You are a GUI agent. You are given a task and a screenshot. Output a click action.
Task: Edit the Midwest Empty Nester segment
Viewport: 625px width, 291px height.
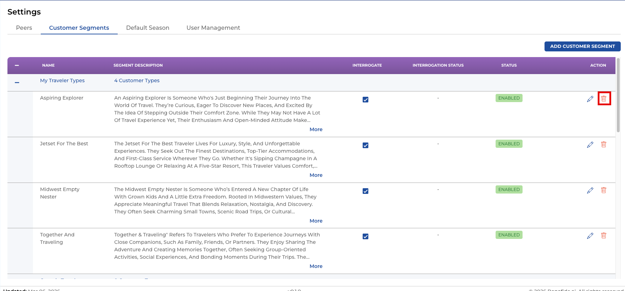(x=590, y=190)
